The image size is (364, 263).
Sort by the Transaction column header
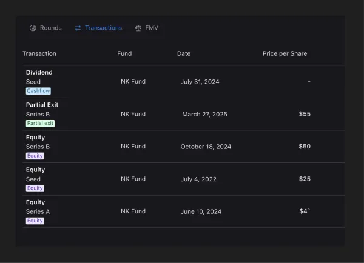pos(39,53)
